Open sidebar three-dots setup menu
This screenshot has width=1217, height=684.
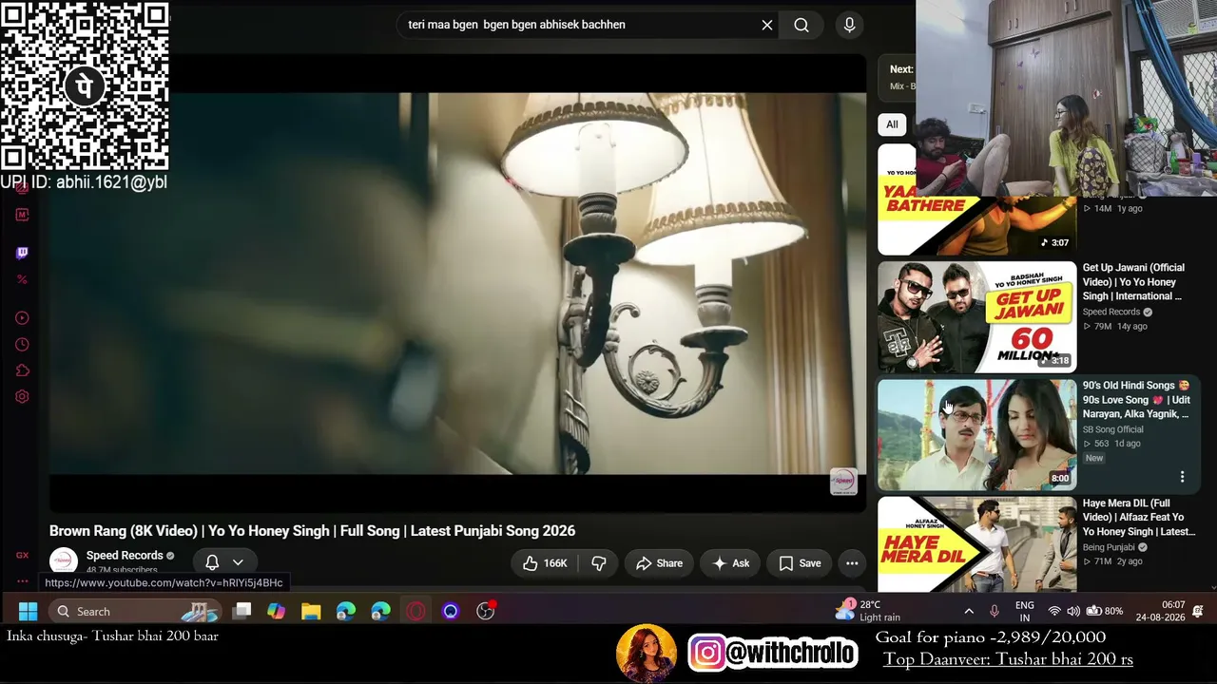coord(22,580)
